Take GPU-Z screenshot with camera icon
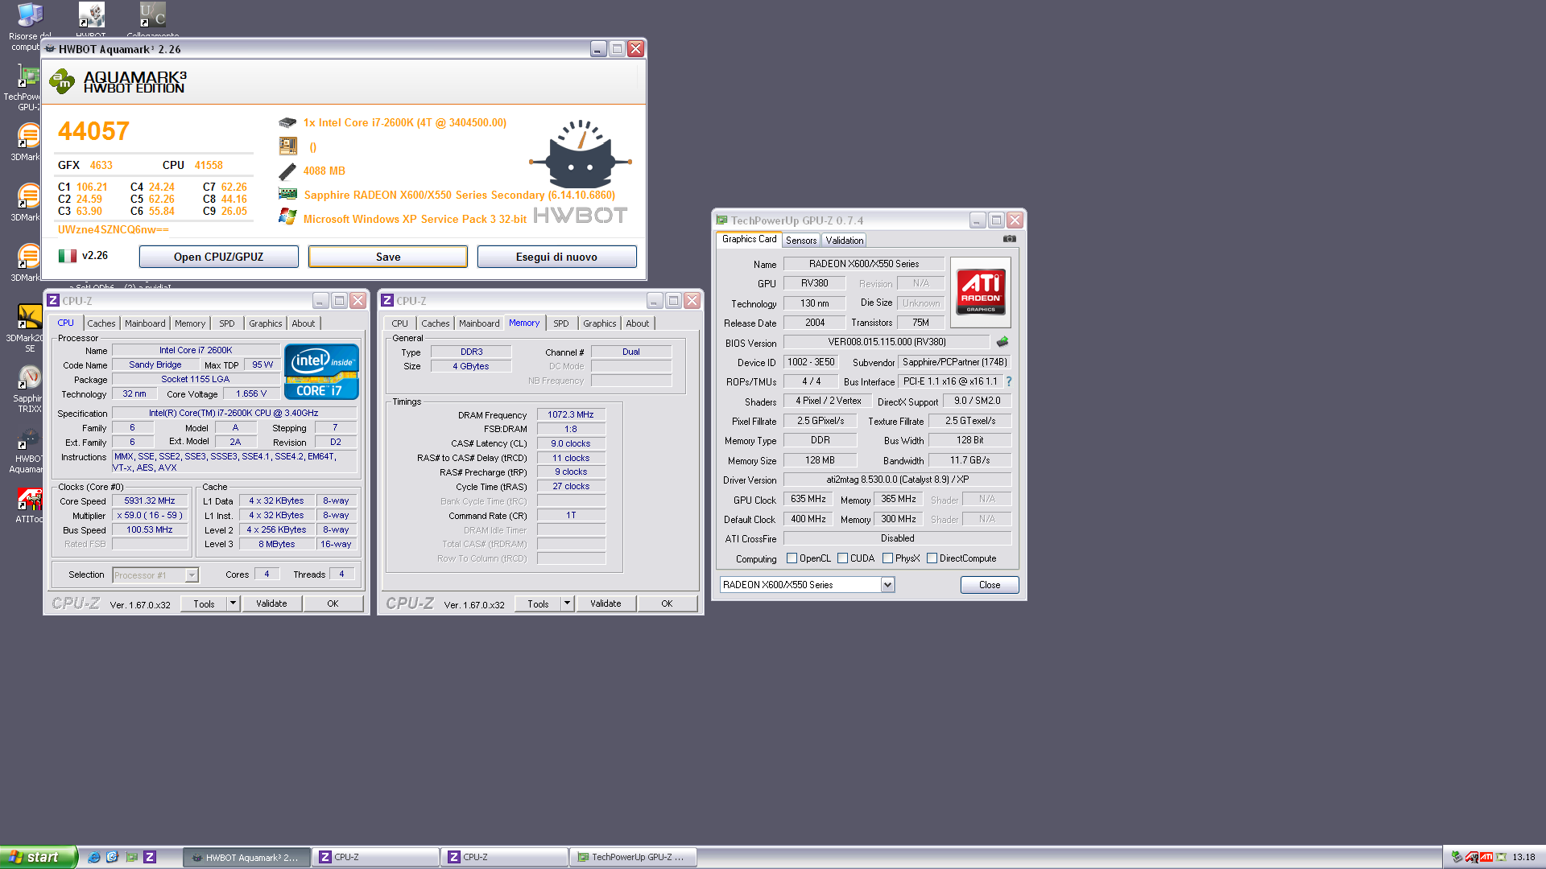 1009,239
